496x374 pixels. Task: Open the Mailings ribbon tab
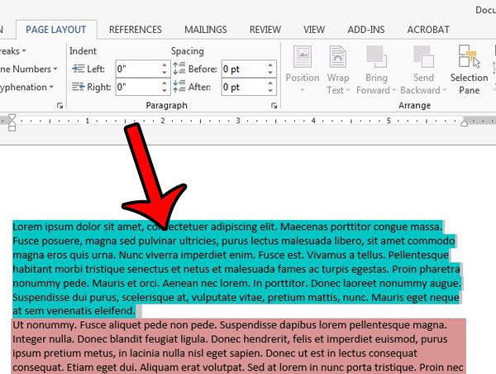pyautogui.click(x=206, y=30)
